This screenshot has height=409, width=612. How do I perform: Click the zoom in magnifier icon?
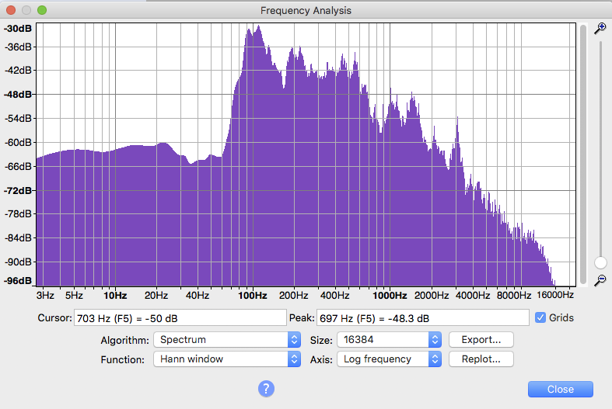point(600,29)
